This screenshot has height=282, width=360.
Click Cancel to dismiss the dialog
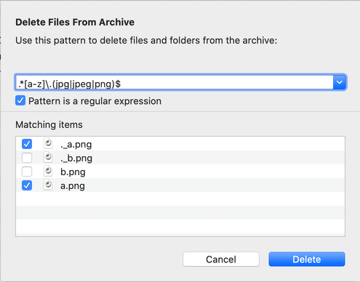(221, 259)
